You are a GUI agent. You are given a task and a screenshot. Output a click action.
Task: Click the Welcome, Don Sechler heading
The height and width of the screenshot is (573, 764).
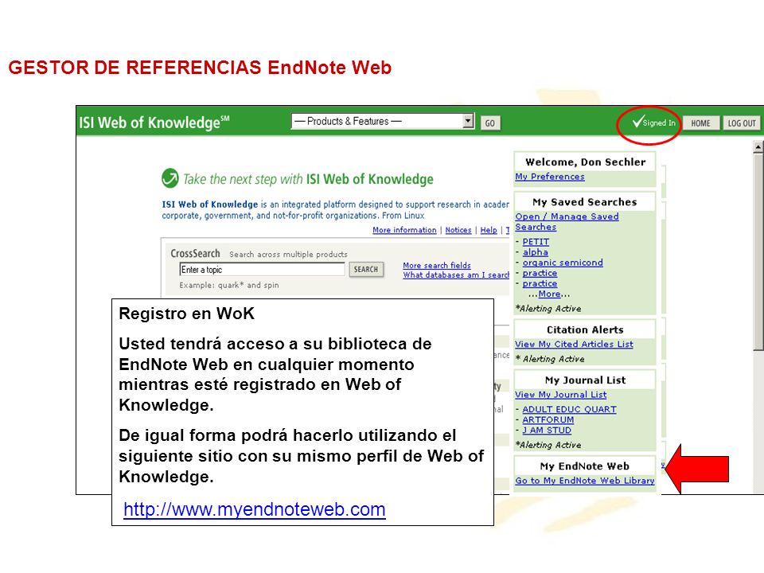(x=585, y=162)
